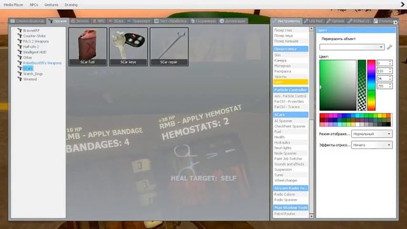Open the Watch_Dogs weapon category

coord(32,74)
